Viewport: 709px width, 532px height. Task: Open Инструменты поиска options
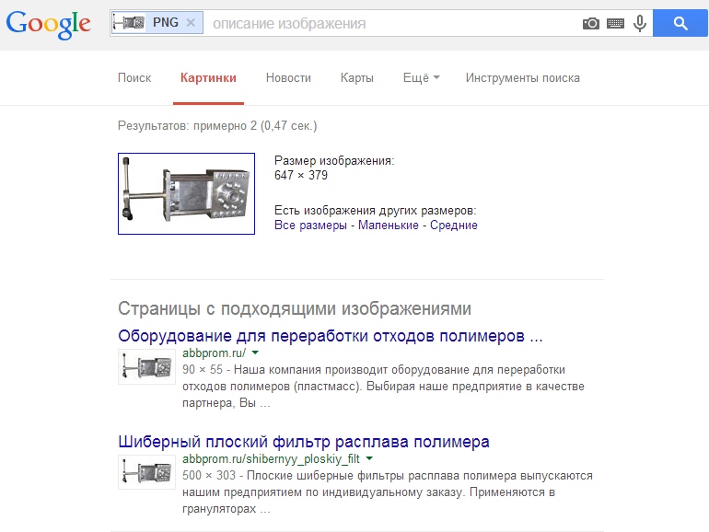[x=522, y=78]
